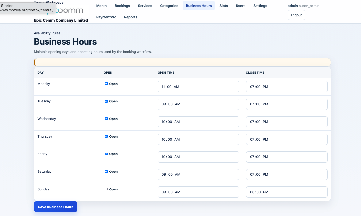The height and width of the screenshot is (216, 361).
Task: Select Friday close time input
Action: click(286, 157)
